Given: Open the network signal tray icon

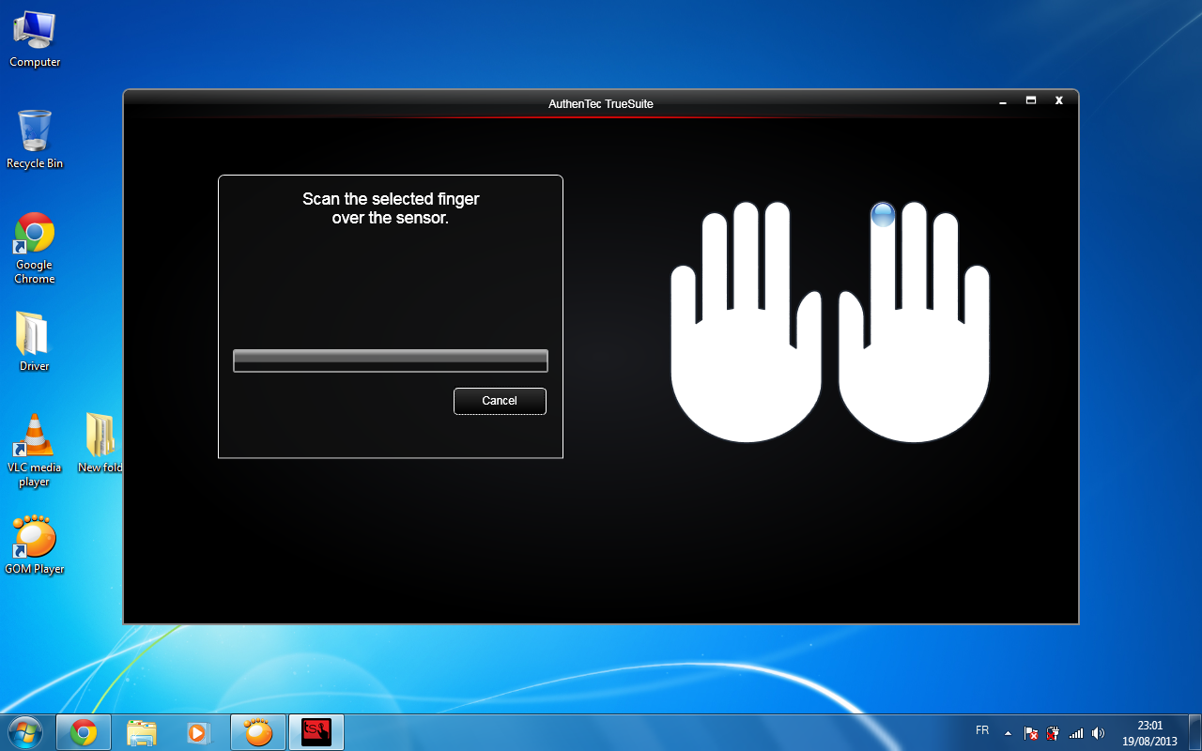Looking at the screenshot, I should (x=1076, y=733).
